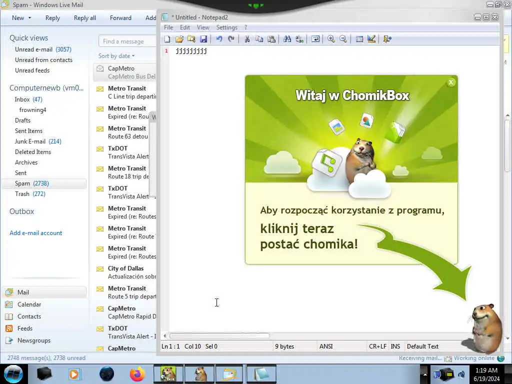The image size is (512, 384).
Task: Open the frowning4 subfolder
Action: coord(32,109)
